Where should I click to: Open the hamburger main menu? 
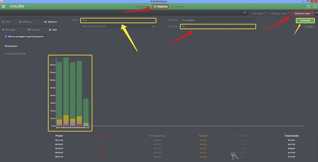3,6
